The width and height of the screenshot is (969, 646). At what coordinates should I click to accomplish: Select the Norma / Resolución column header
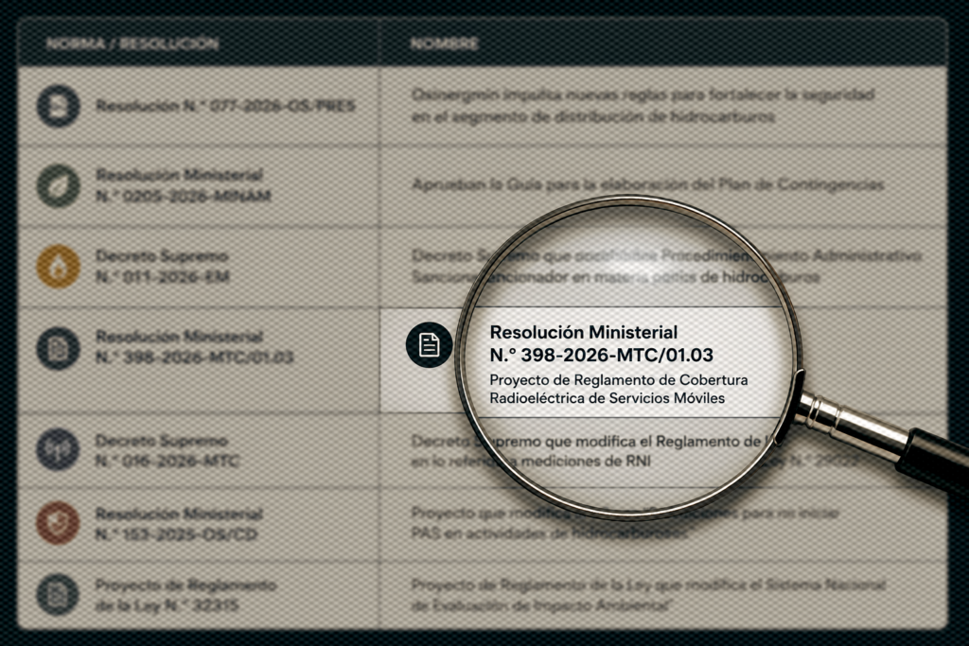[132, 44]
